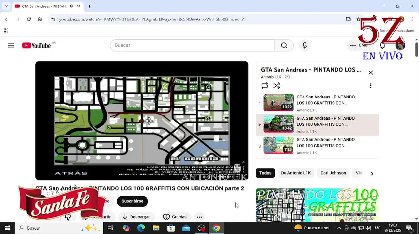Select the De Antonio L1K chip

pos(296,173)
